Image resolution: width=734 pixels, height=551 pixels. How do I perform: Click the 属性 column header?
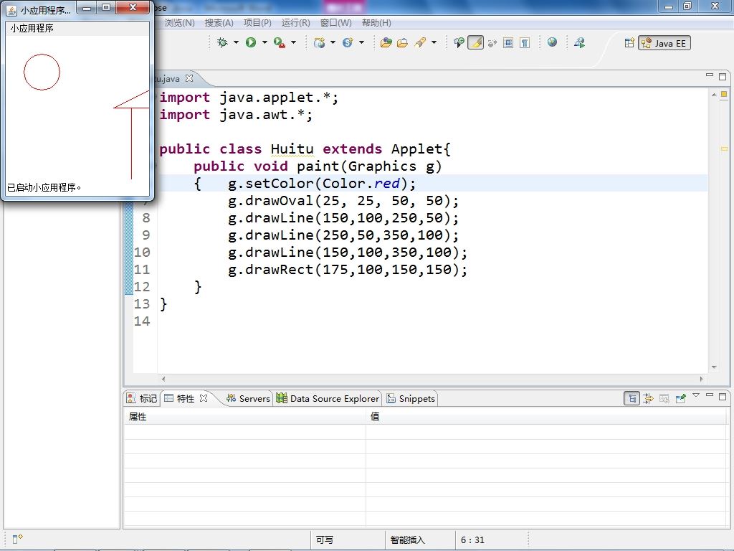point(244,417)
